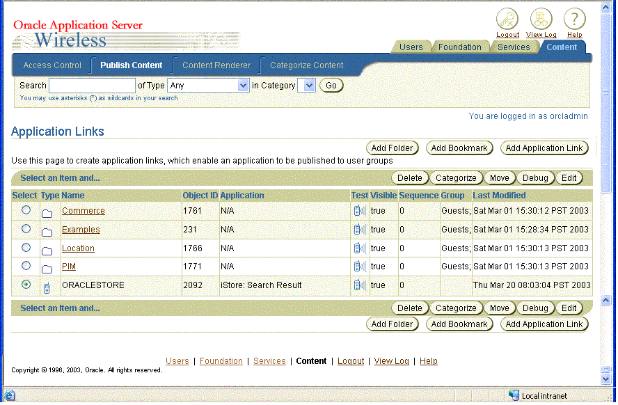Switch to the Content tab
618x405 pixels.
point(562,47)
